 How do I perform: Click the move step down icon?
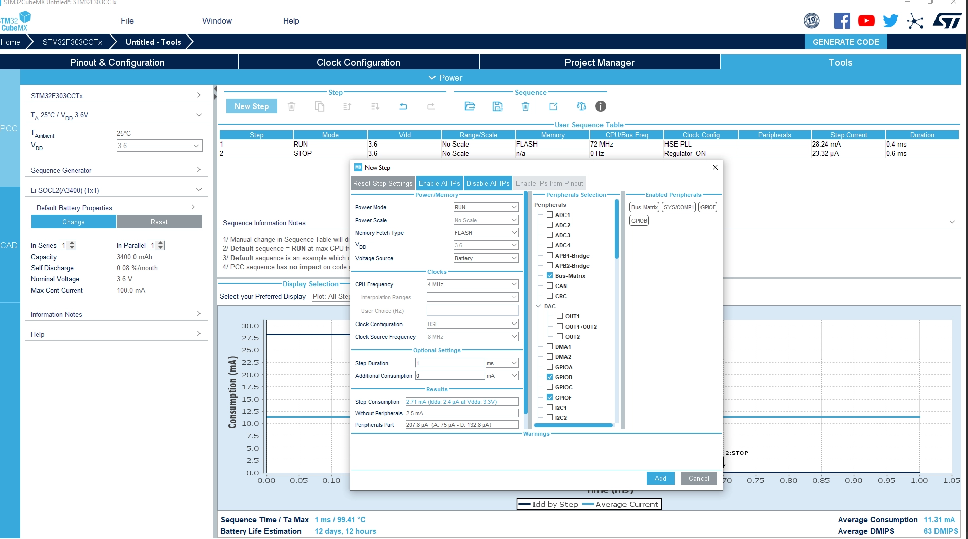coord(375,106)
